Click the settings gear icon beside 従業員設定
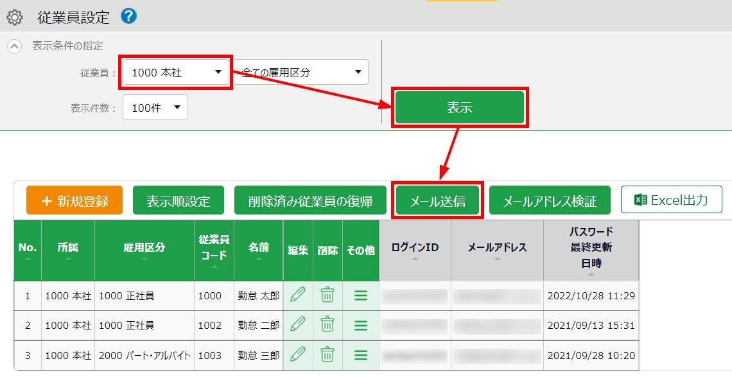 click(x=14, y=17)
